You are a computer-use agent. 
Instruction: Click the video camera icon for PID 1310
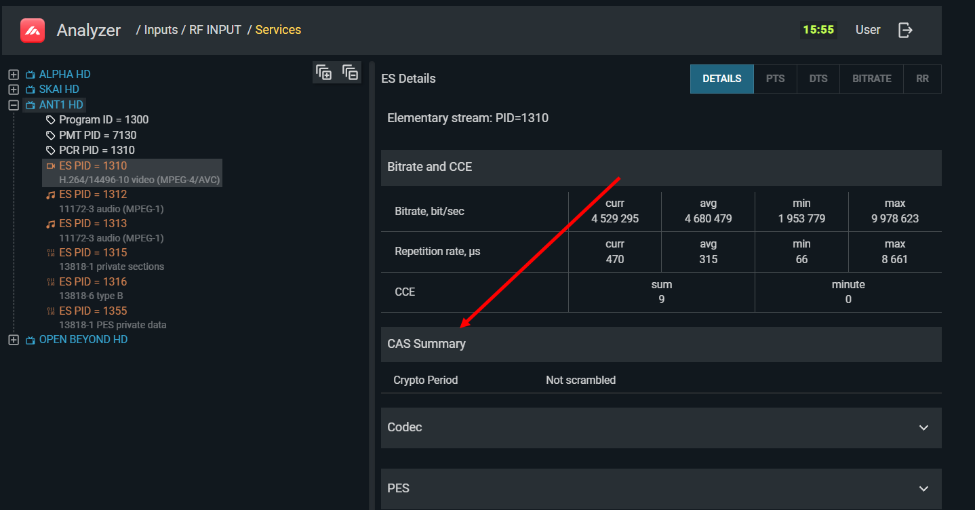point(50,166)
